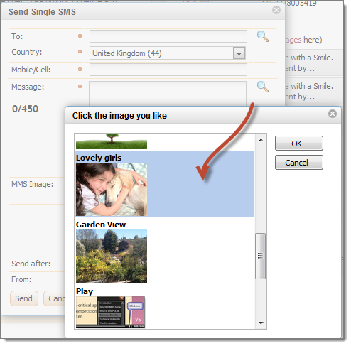The image size is (351, 346).
Task: Open the Country dropdown arrow
Action: [239, 53]
